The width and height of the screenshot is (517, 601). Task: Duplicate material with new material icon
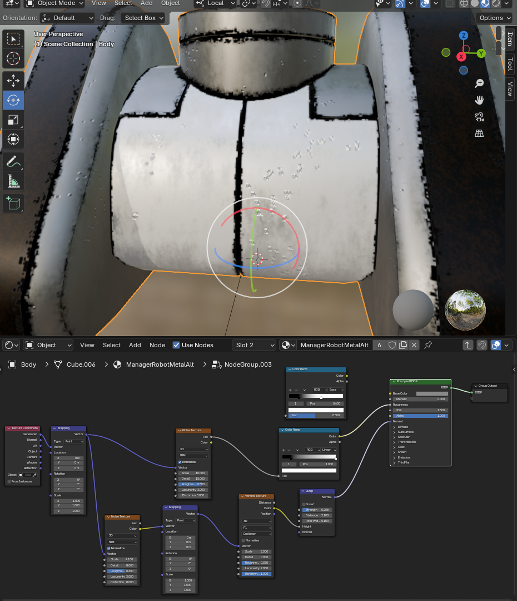coord(403,345)
